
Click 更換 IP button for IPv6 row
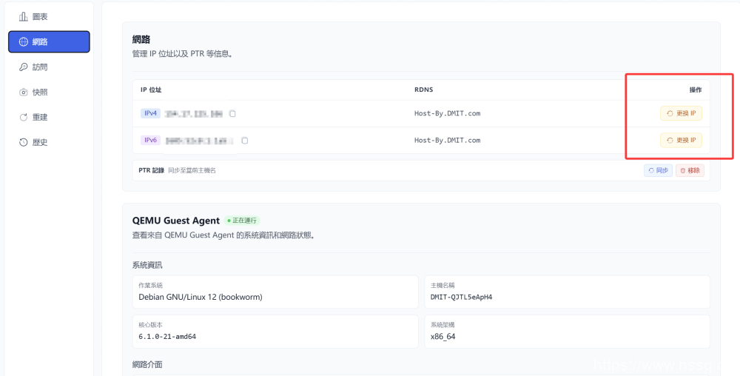click(681, 141)
